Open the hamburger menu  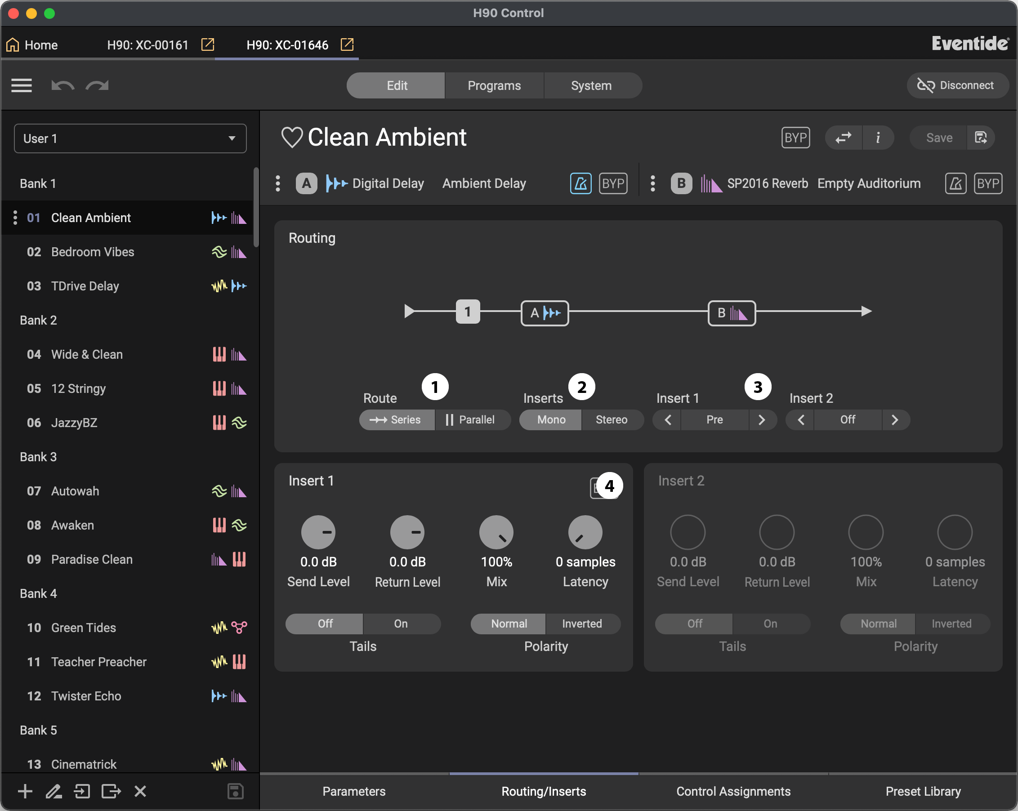coord(22,85)
